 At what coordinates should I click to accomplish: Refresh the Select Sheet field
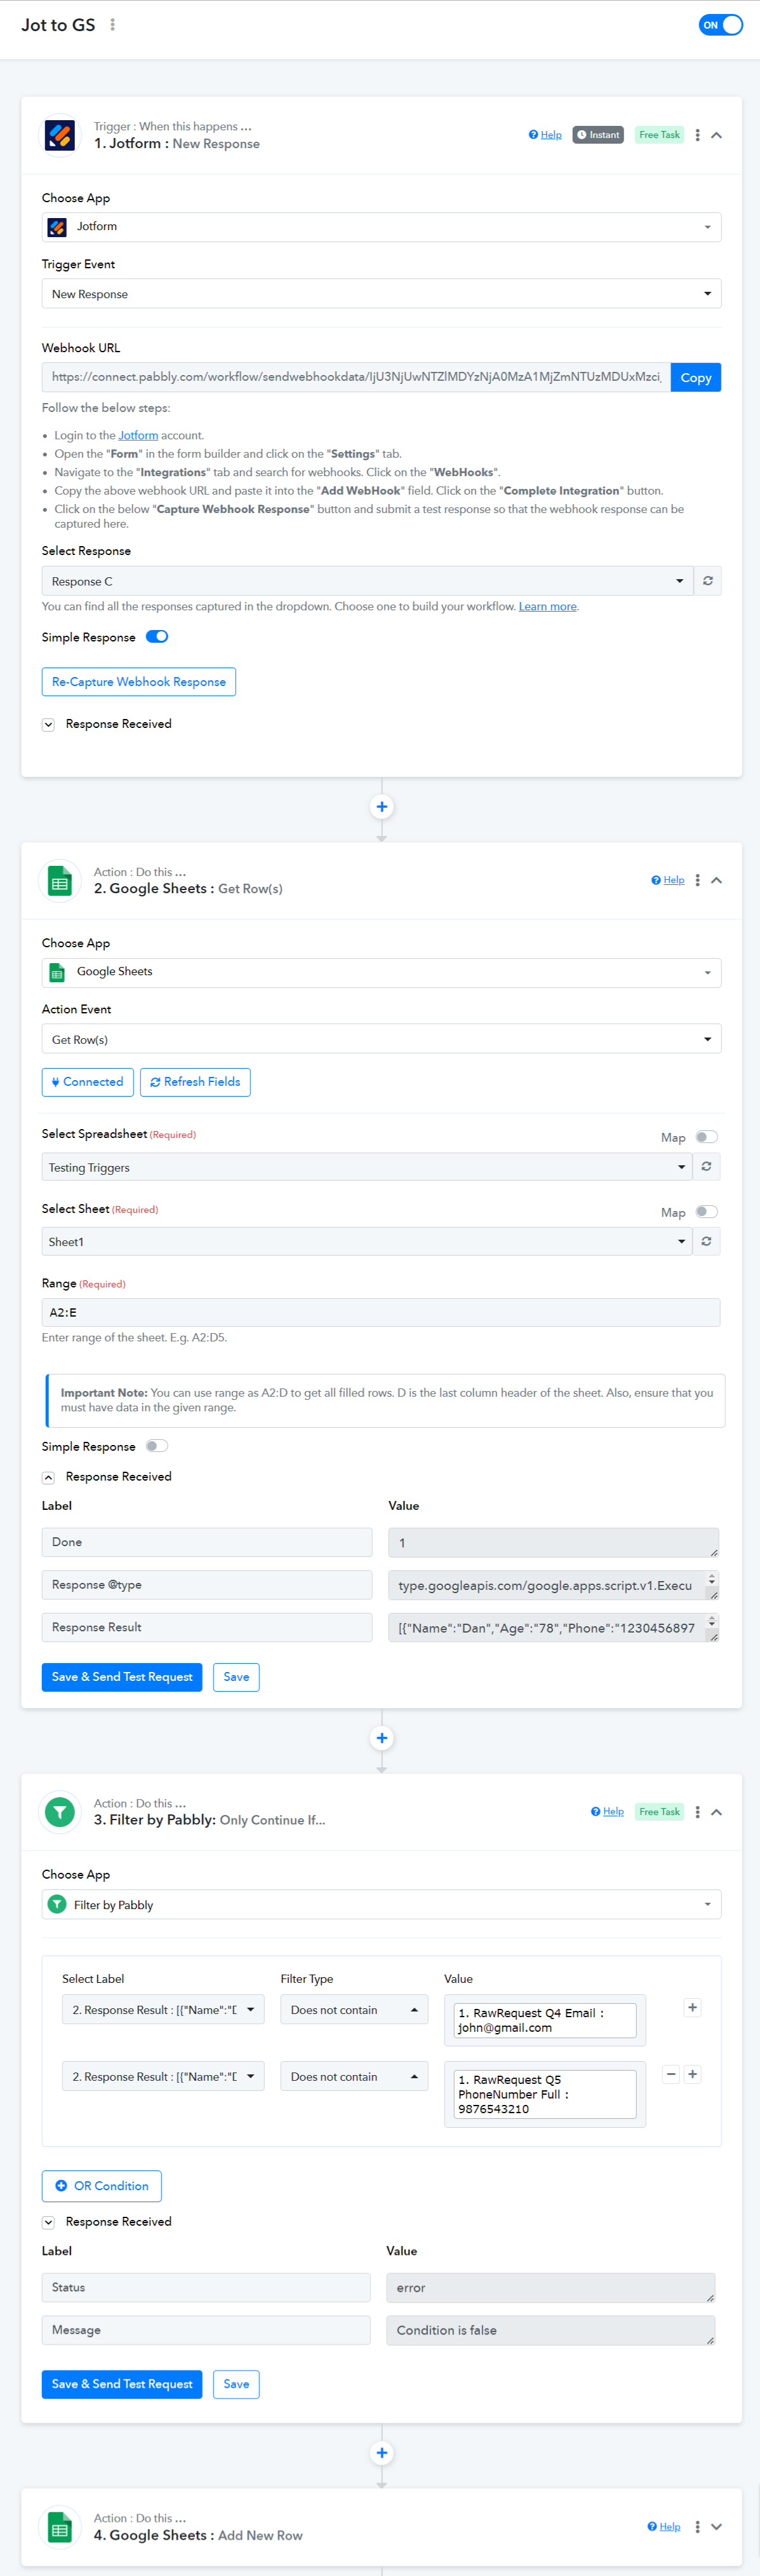coord(706,1241)
